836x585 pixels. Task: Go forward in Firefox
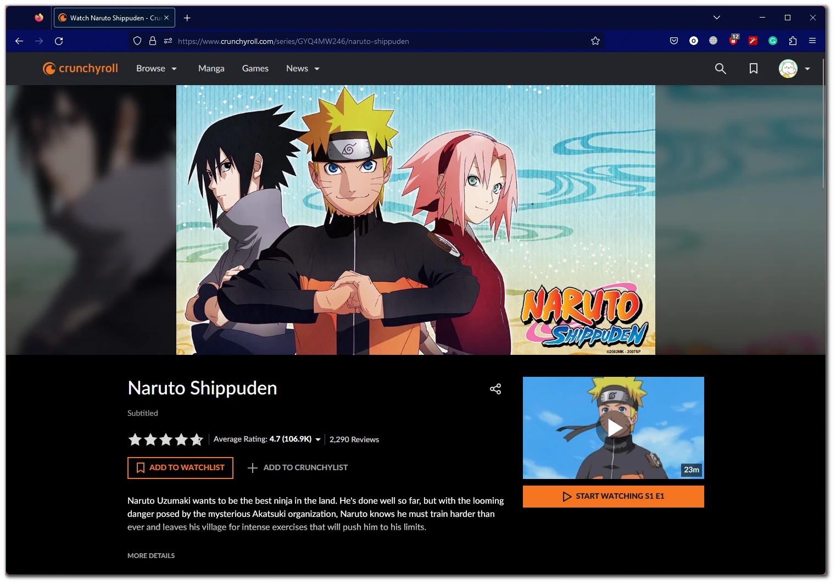pyautogui.click(x=39, y=41)
